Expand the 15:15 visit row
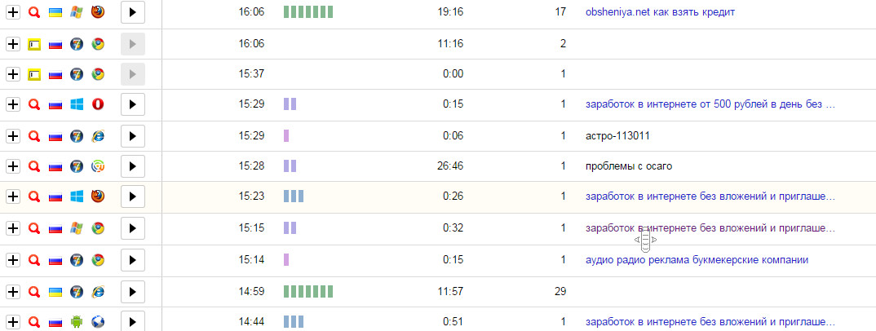 pos(13,228)
